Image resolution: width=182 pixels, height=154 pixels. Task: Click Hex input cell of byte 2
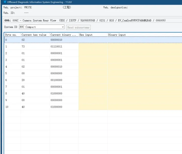(93, 53)
